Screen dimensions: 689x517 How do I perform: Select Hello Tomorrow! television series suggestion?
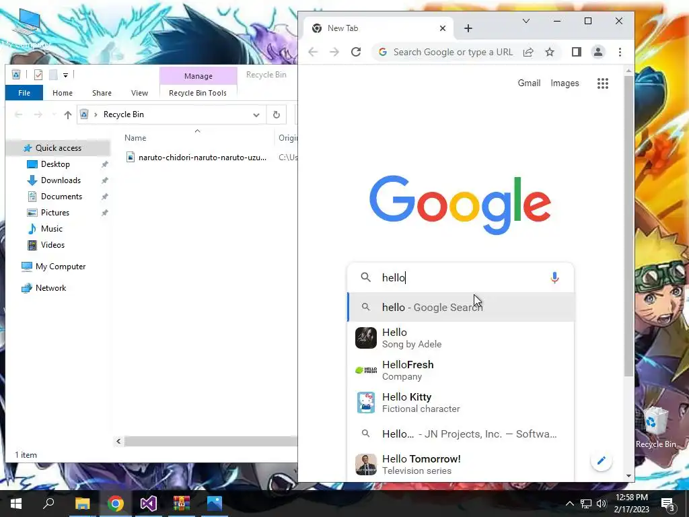pos(460,464)
